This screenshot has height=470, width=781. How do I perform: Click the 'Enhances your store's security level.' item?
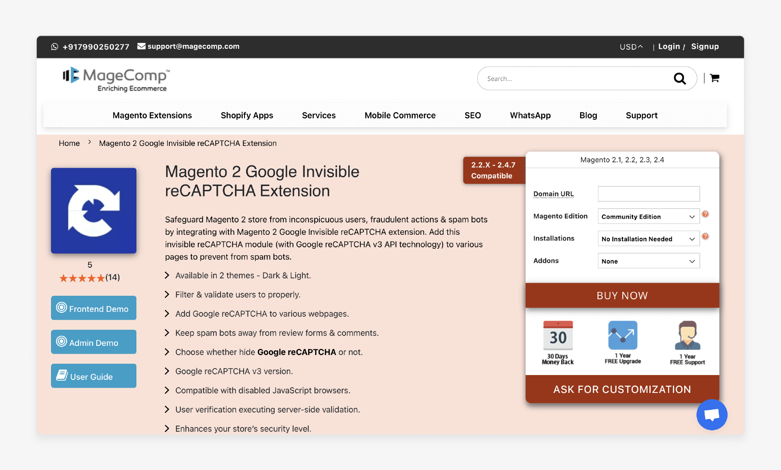coord(243,429)
